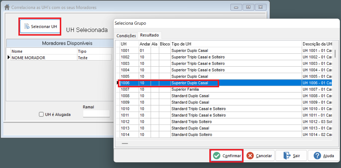Click Sair to exit the Seleciona Grupo dialog

[x=291, y=156]
